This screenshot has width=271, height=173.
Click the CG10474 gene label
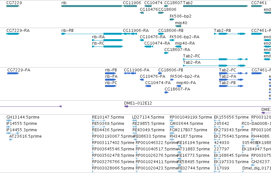[x=153, y=3]
